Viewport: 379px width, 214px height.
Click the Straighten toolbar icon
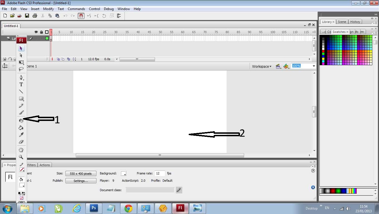click(x=97, y=16)
